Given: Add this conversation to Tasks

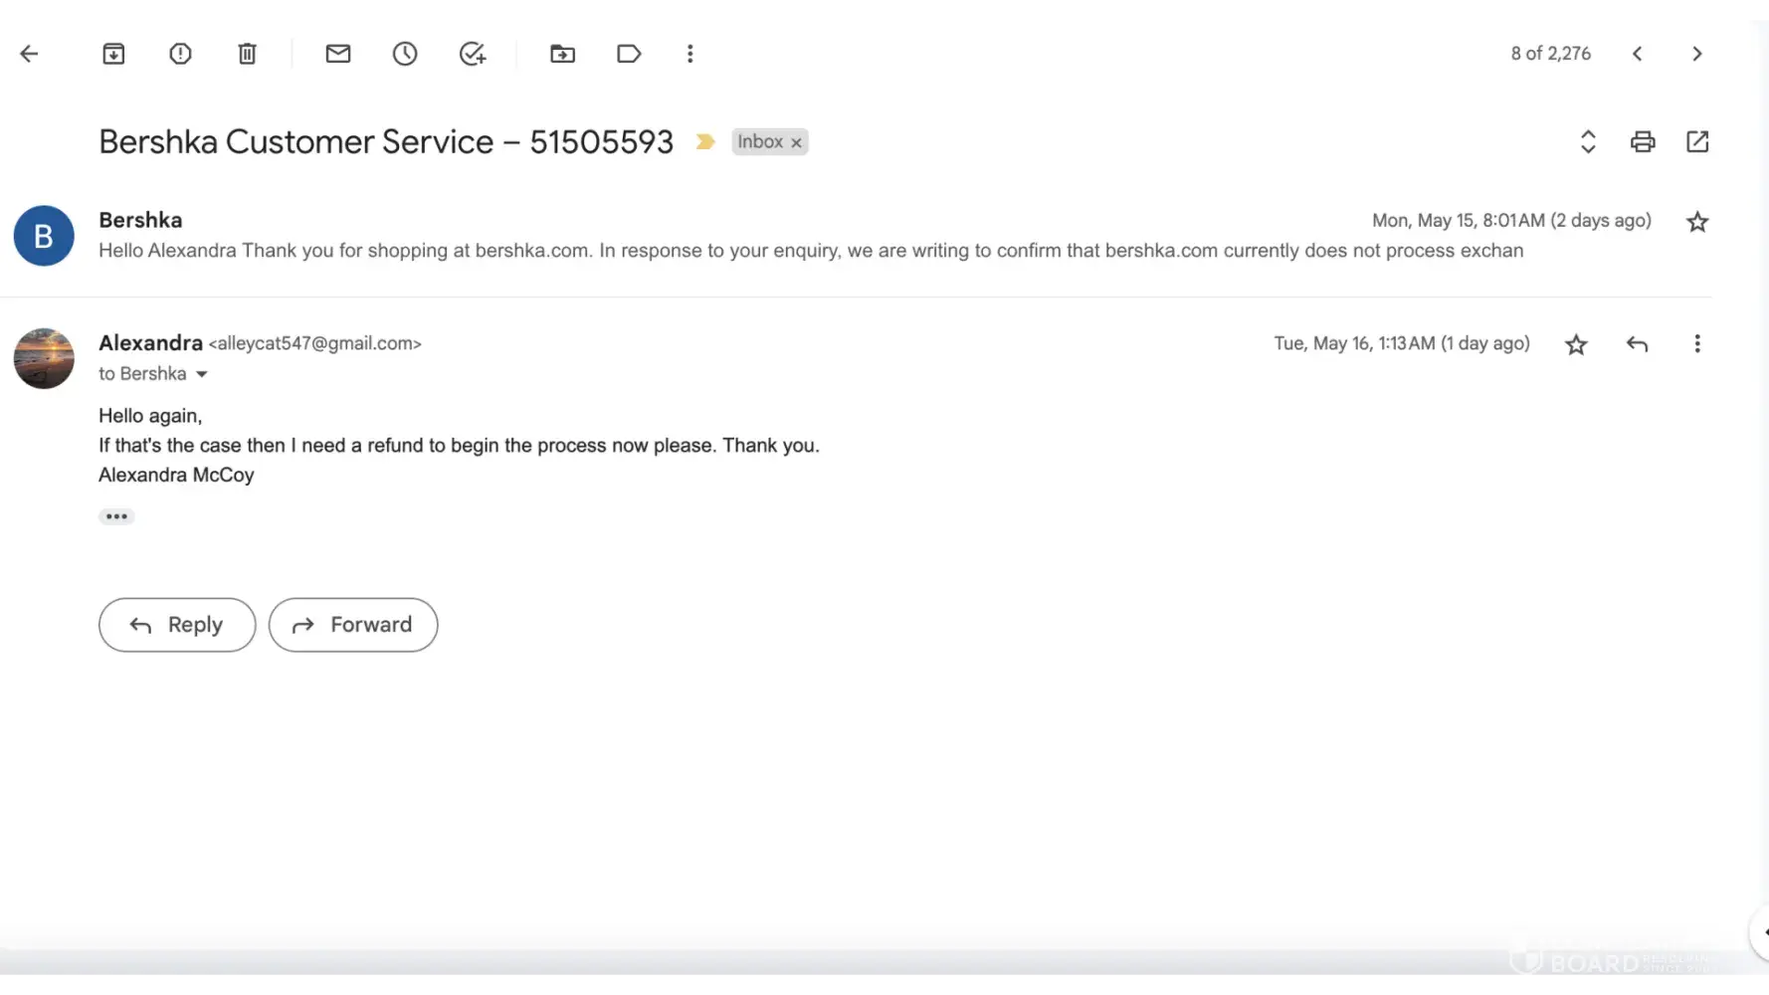Looking at the screenshot, I should [x=473, y=54].
